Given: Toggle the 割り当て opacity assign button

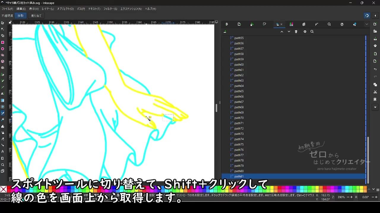Looking at the screenshot, I should [36, 16].
